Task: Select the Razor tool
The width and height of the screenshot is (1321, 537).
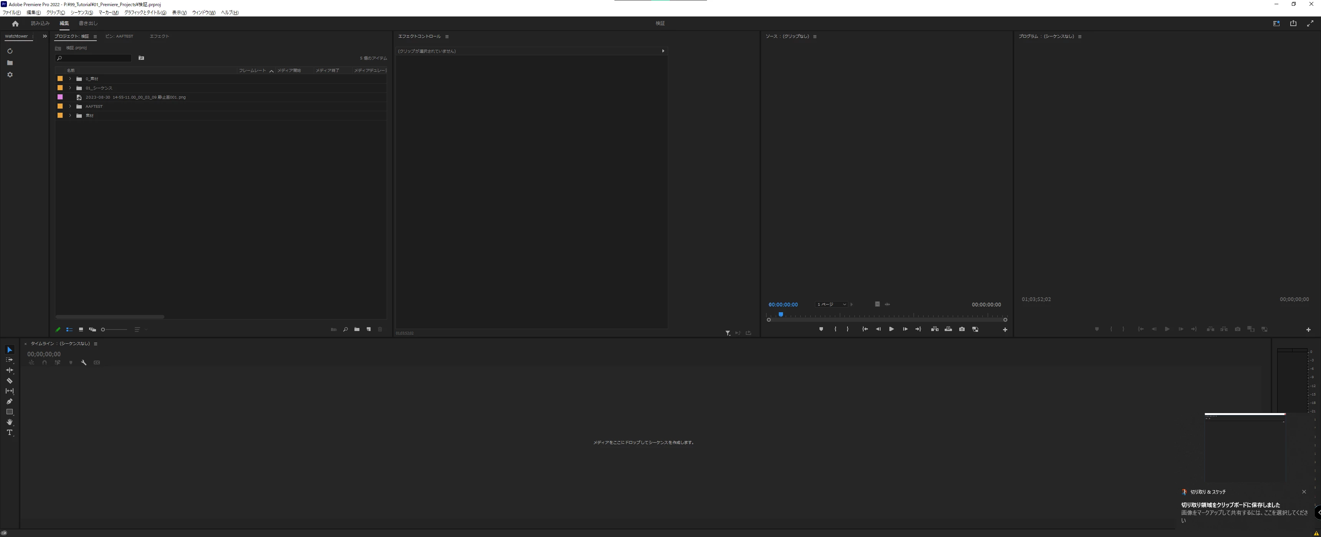Action: tap(9, 381)
